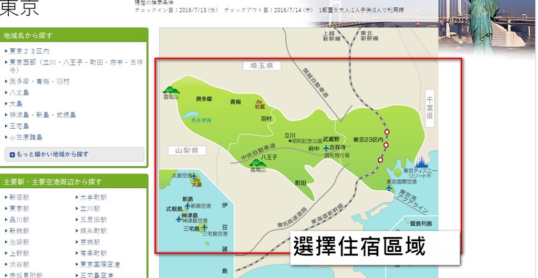538x278 pixels.
Task: Click the 埼玉県 prefecture label
Action: coord(262,66)
